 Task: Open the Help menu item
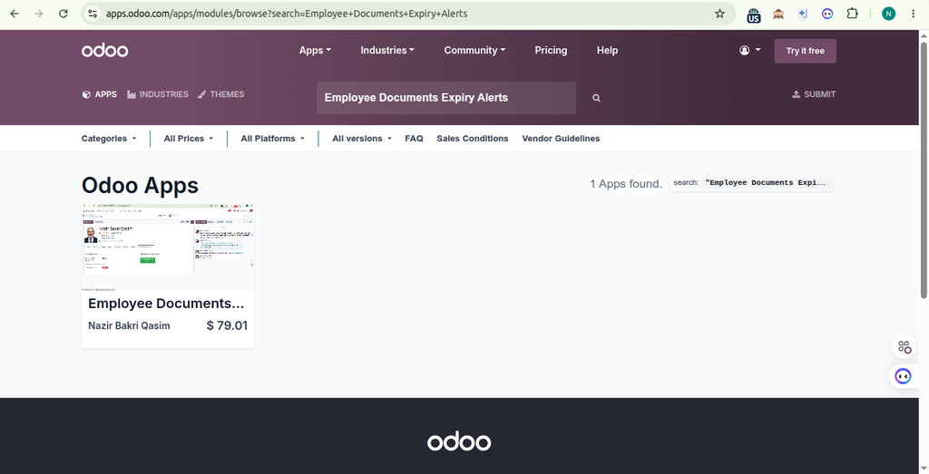pos(607,50)
